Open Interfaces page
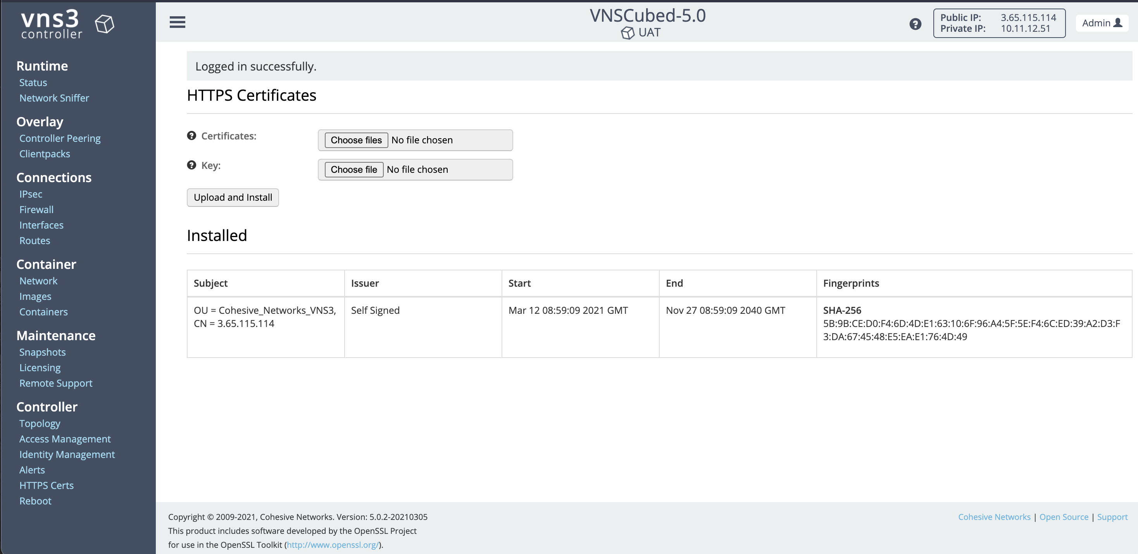 (41, 225)
